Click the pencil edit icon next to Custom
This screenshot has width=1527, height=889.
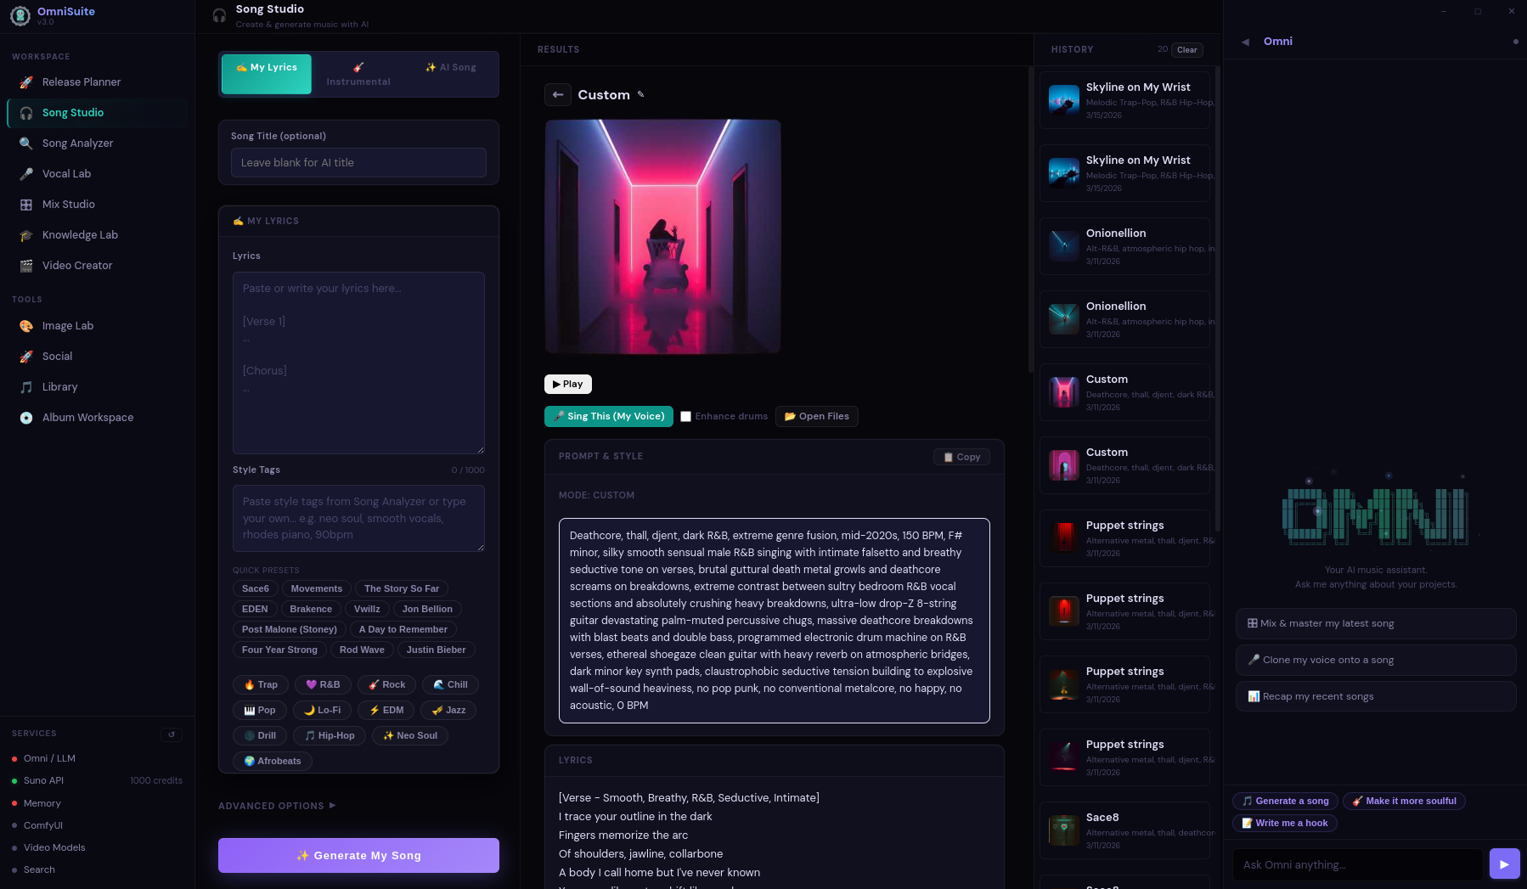[x=641, y=94]
